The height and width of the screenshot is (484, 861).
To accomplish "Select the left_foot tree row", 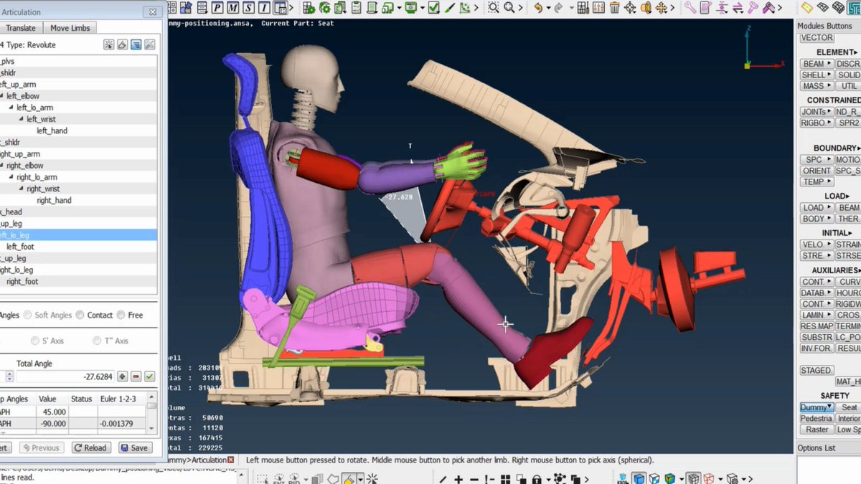I will 78,247.
